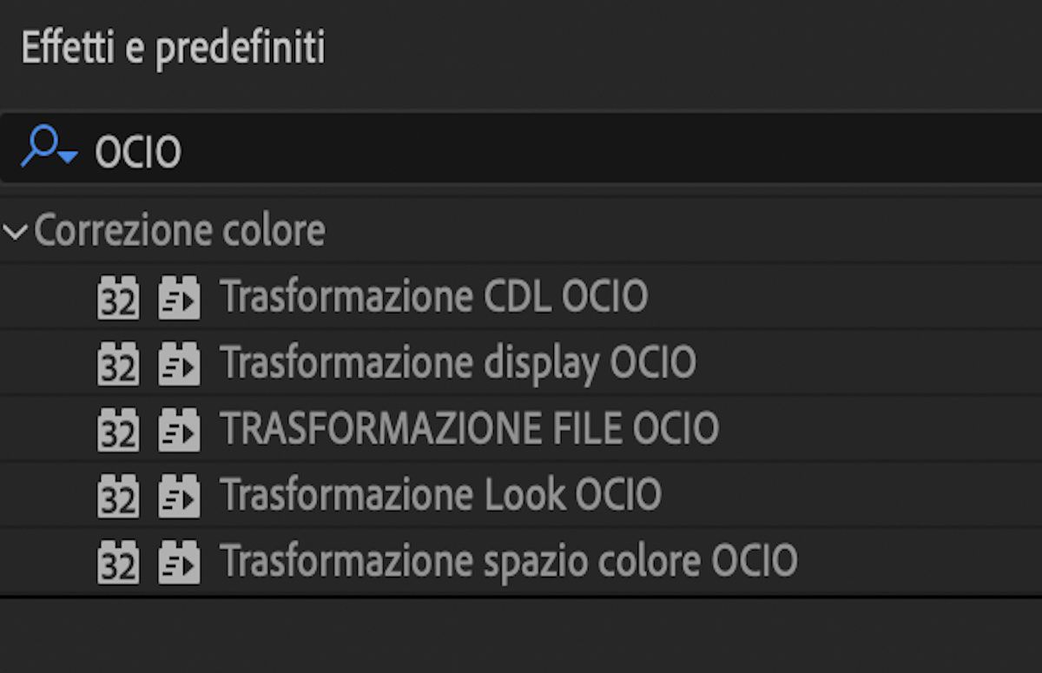Click the chevron next to Correzione colore
The height and width of the screenshot is (673, 1042).
(13, 230)
